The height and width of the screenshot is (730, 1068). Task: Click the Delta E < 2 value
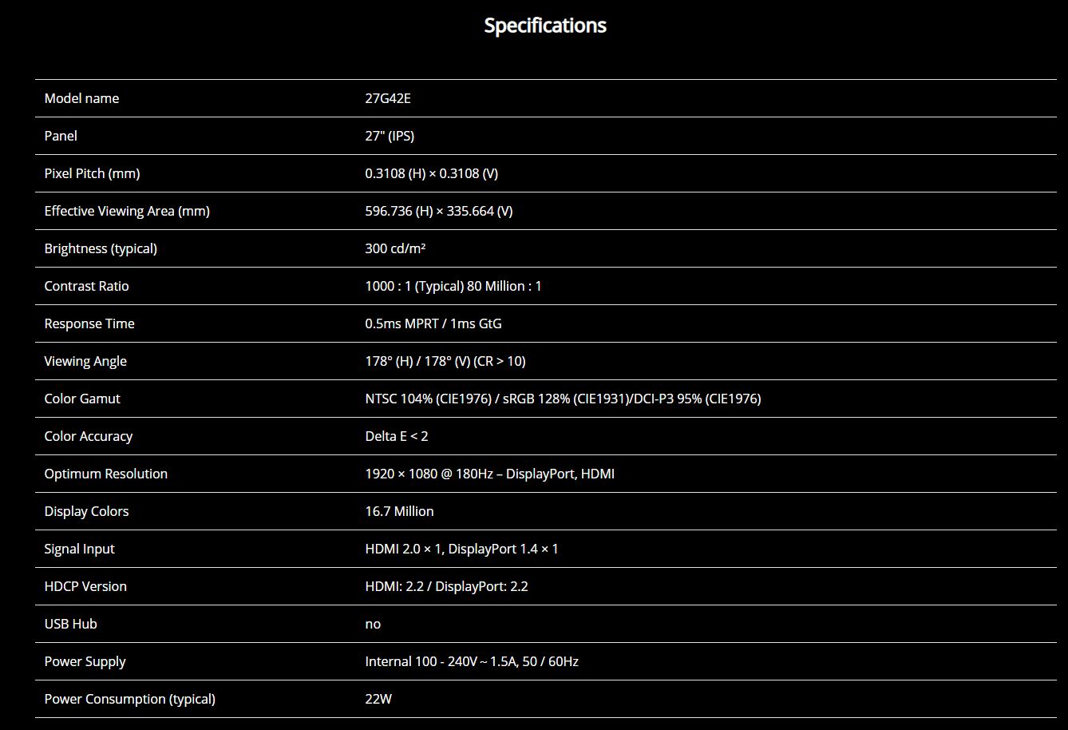[x=397, y=436]
